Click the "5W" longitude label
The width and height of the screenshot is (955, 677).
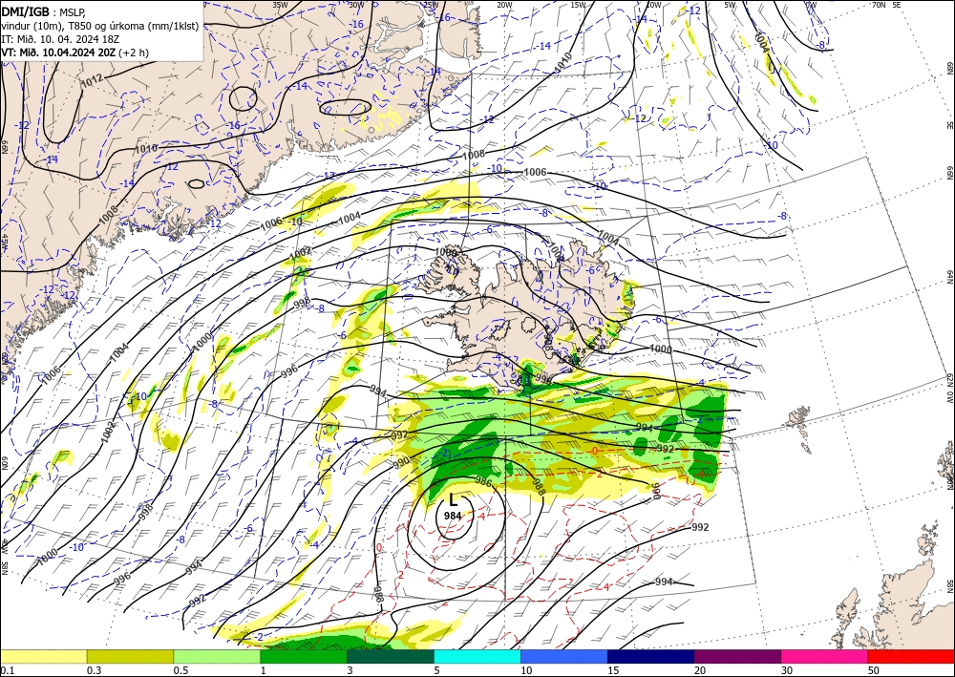tap(730, 5)
